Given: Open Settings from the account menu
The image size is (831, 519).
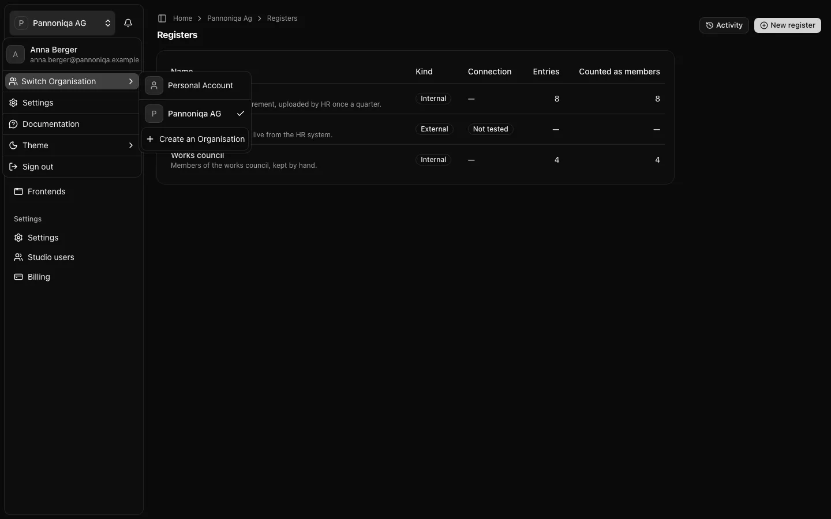Looking at the screenshot, I should click(x=72, y=103).
